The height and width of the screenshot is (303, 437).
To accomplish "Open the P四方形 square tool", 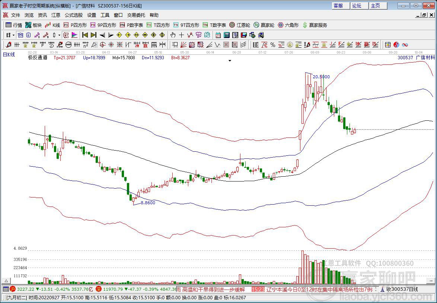I will tap(75, 25).
